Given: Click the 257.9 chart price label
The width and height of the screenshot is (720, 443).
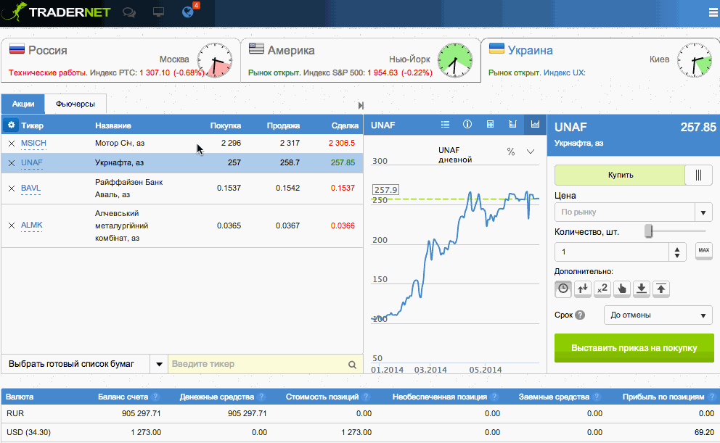Looking at the screenshot, I should (x=385, y=189).
